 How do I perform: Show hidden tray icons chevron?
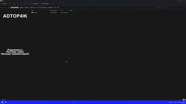[168, 102]
